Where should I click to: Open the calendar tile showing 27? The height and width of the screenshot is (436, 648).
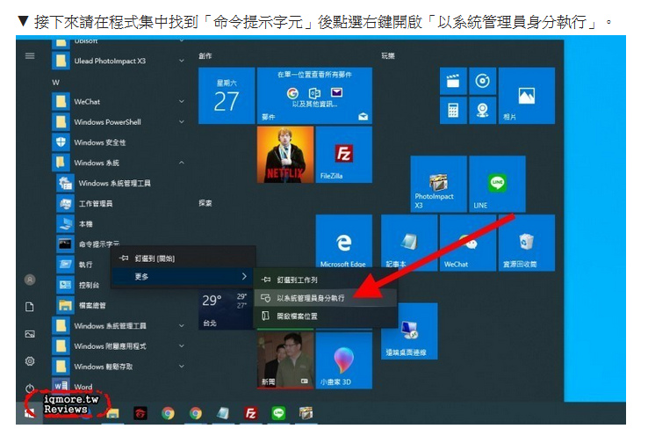click(x=227, y=98)
